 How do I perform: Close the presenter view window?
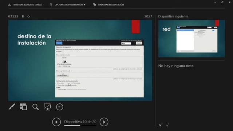click(x=229, y=3)
